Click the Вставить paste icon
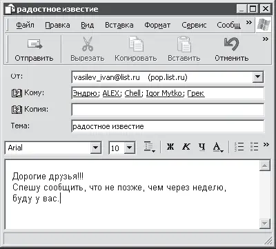The width and height of the screenshot is (276, 249). 184,43
